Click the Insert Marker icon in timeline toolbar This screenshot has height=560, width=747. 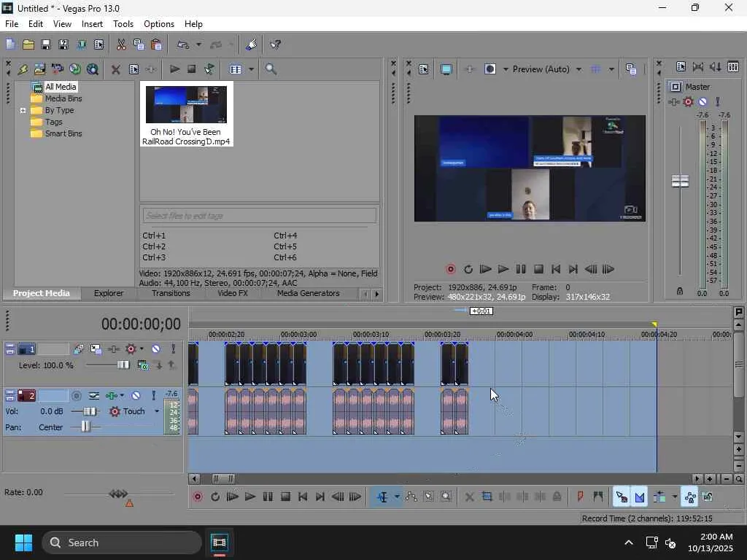(x=581, y=497)
